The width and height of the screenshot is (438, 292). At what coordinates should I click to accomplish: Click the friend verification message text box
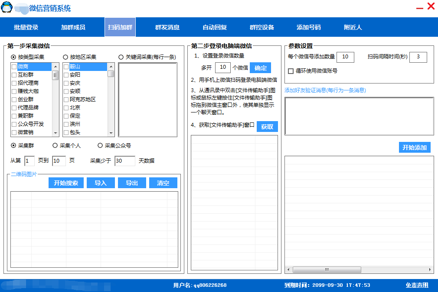pos(359,116)
